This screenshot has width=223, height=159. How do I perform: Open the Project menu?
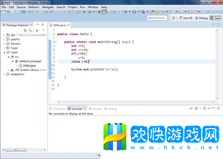click(72, 7)
